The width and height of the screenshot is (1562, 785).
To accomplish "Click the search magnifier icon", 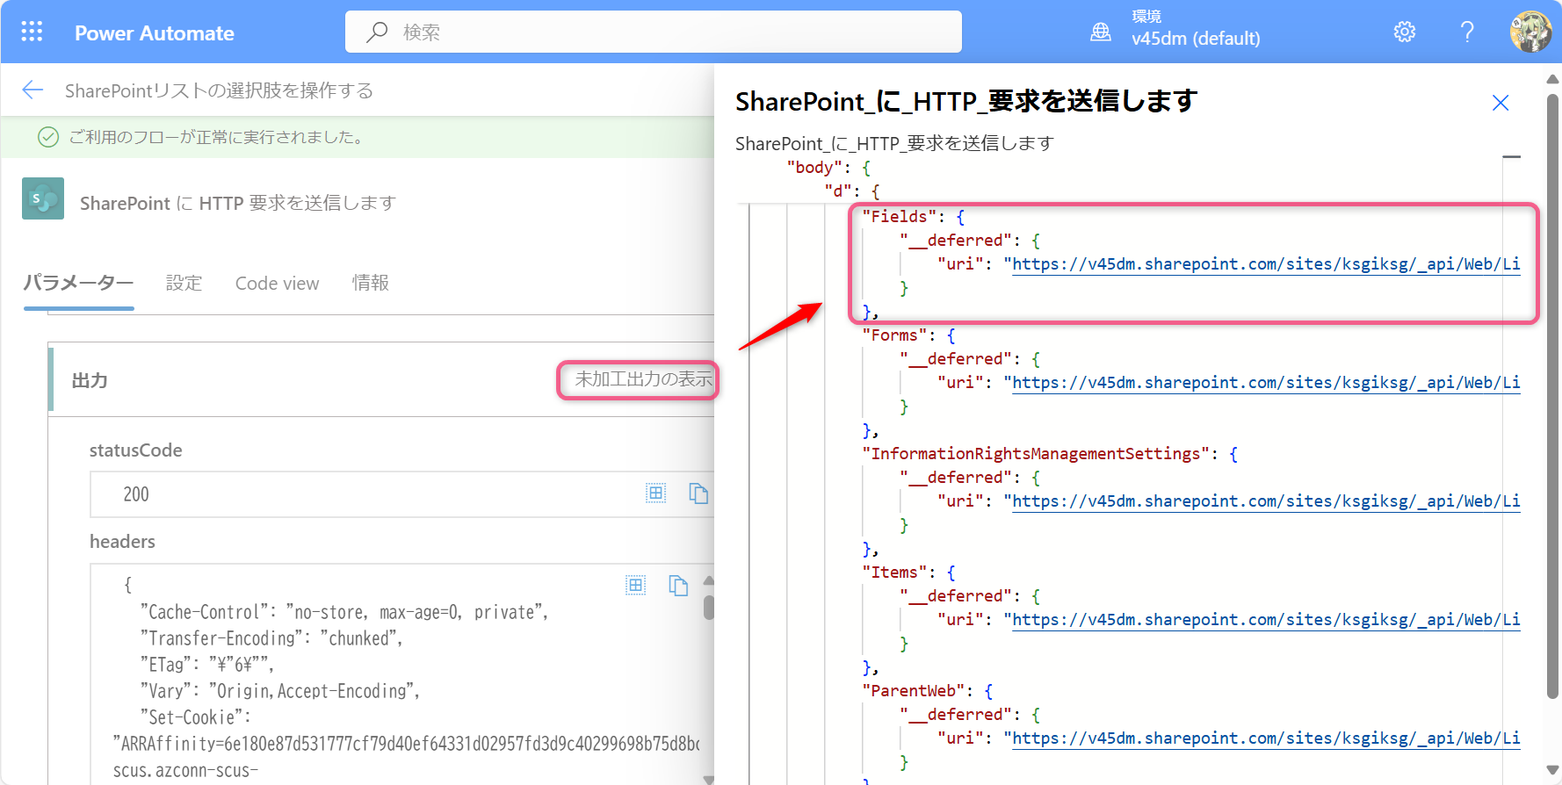I will pos(377,32).
